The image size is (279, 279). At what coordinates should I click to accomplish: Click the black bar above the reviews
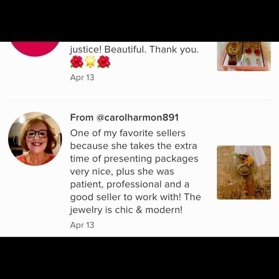139,21
